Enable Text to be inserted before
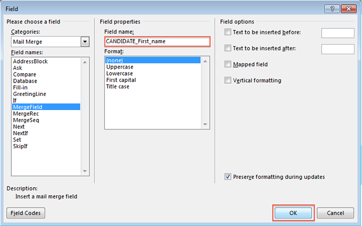 228,33
